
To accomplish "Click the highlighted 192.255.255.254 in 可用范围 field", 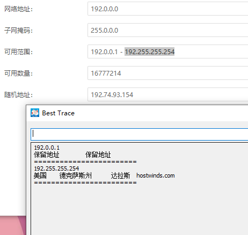I will point(150,52).
